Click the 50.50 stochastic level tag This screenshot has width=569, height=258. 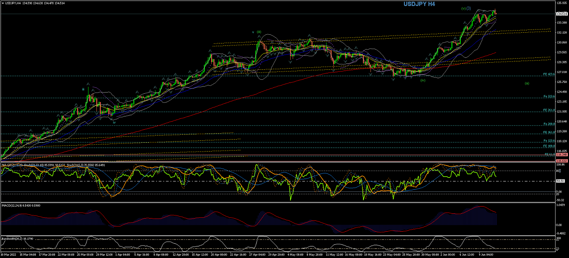tap(561, 181)
